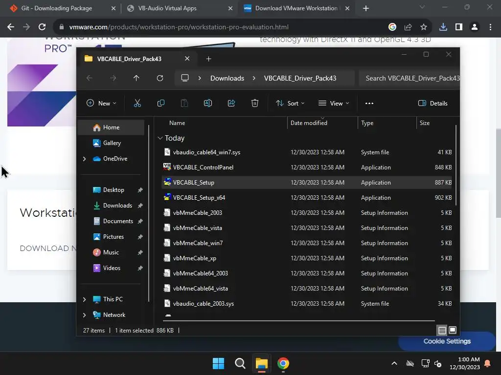Expand Network in navigation pane
501x375 pixels.
tap(84, 315)
